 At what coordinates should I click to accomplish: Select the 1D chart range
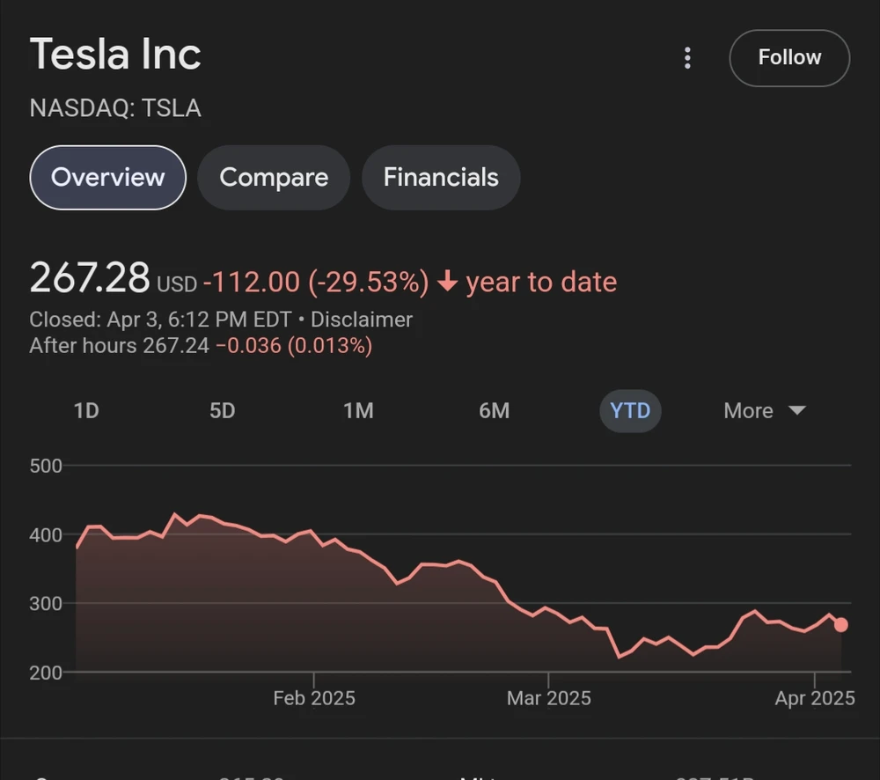point(86,411)
